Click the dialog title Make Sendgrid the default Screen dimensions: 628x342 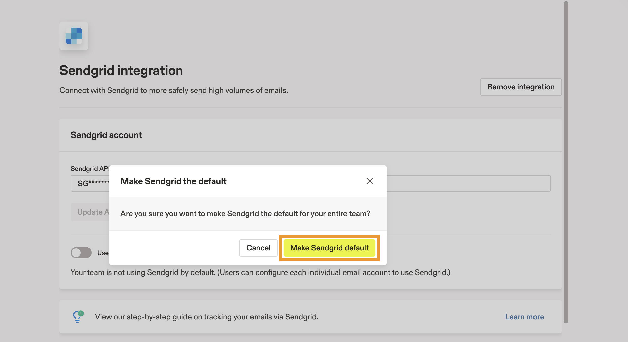(x=173, y=181)
